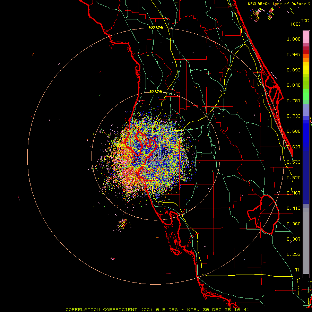
Task: Select the 0.413 scale value
Action: 294,208
